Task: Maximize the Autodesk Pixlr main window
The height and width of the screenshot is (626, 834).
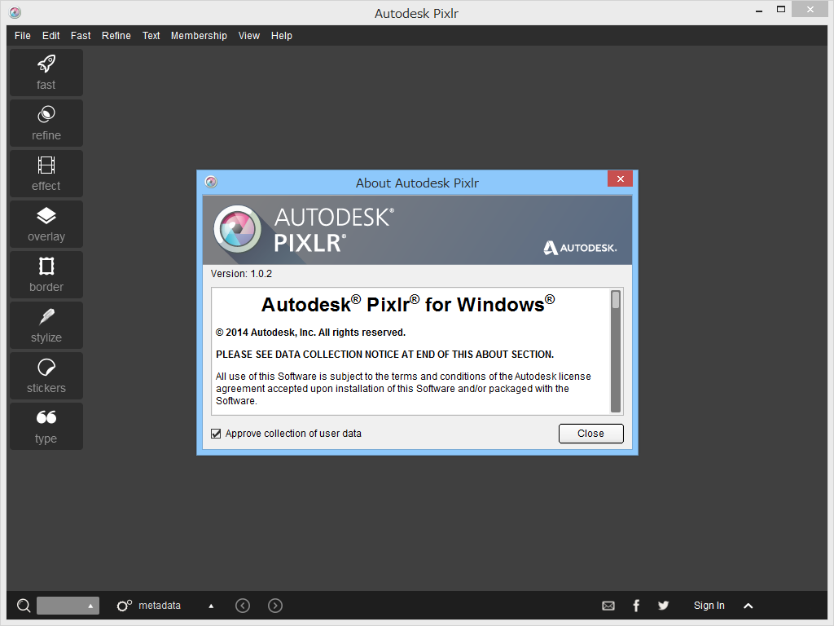Action: (781, 9)
